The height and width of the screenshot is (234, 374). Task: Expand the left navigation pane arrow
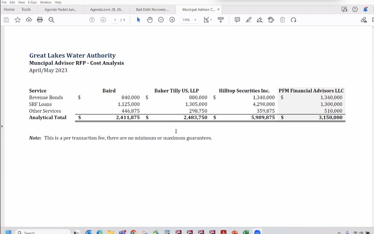[x=2, y=127]
